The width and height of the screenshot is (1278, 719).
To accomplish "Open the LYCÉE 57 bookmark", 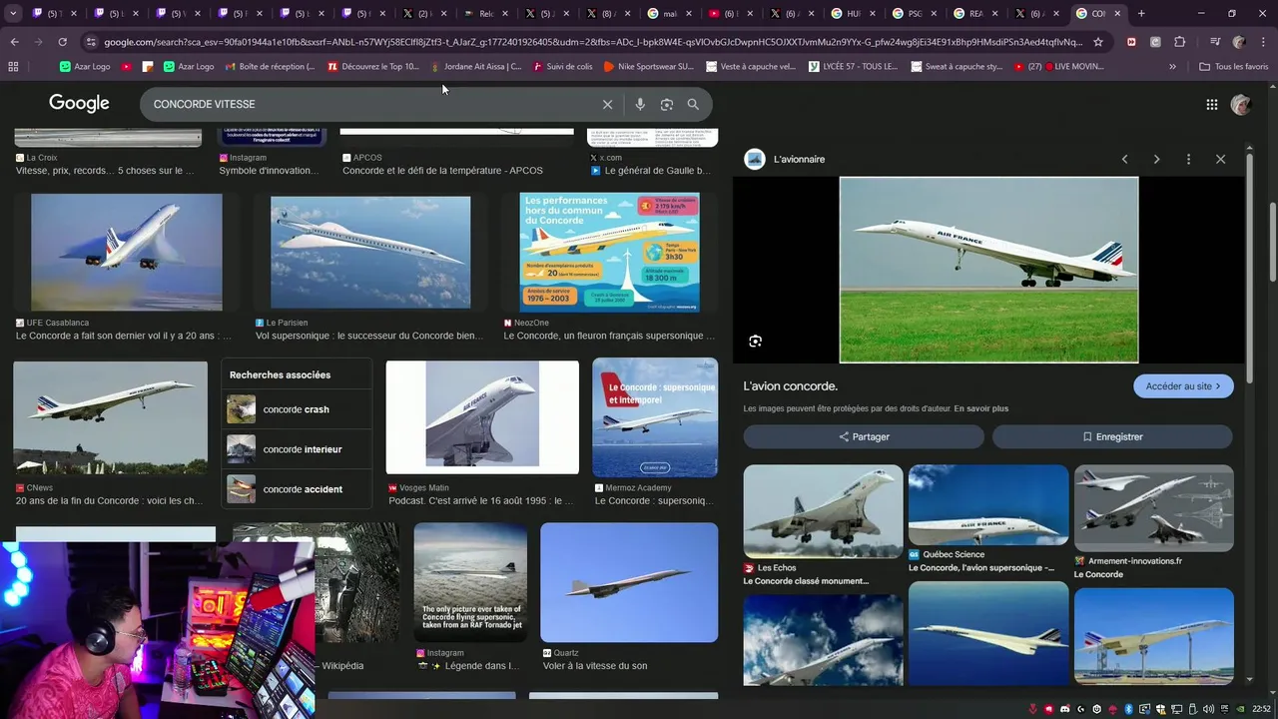I will [853, 66].
